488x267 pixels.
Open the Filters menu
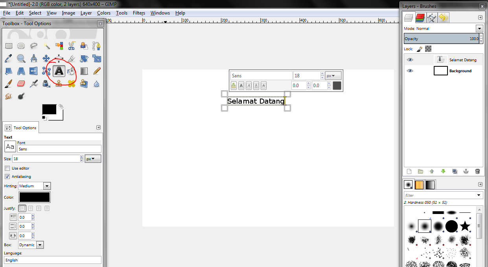(x=139, y=13)
